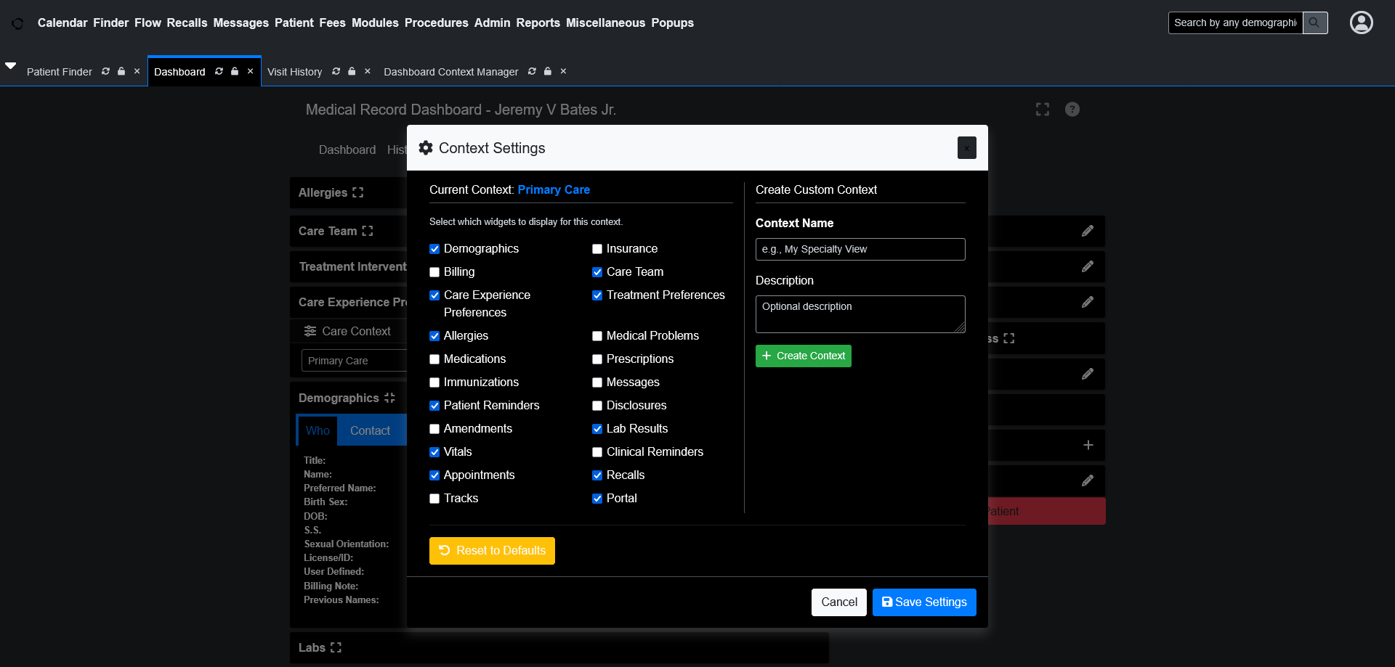The height and width of the screenshot is (667, 1395).
Task: Click the help question mark icon
Action: tap(1072, 109)
